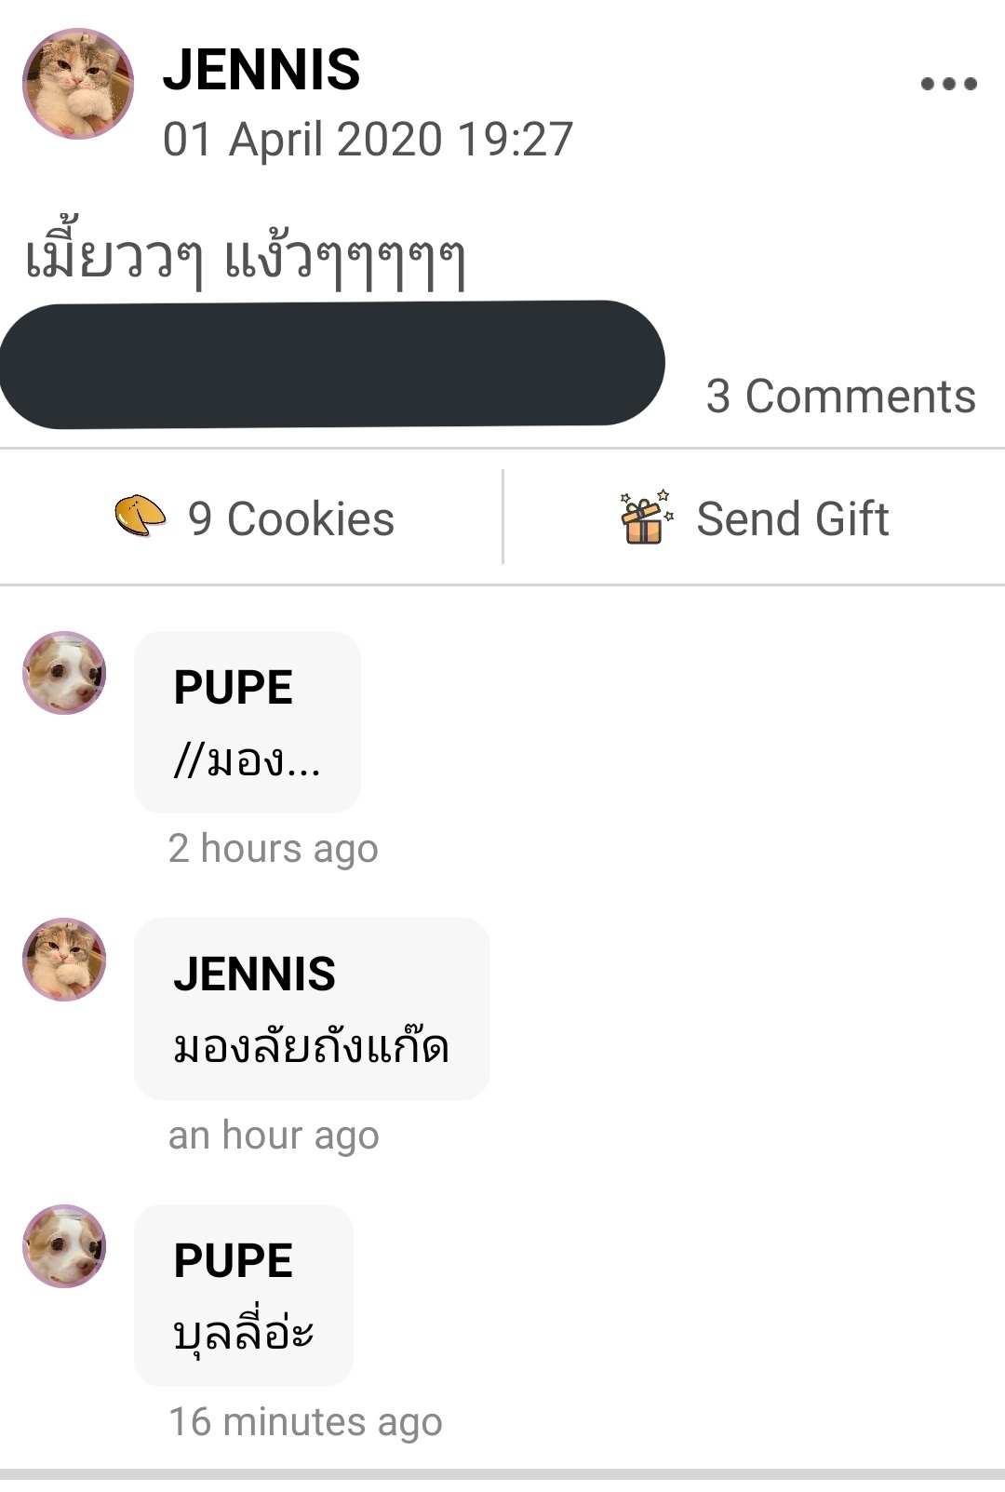Open JENNIS profile from post author name
The image size is (1005, 1492).
[x=261, y=70]
